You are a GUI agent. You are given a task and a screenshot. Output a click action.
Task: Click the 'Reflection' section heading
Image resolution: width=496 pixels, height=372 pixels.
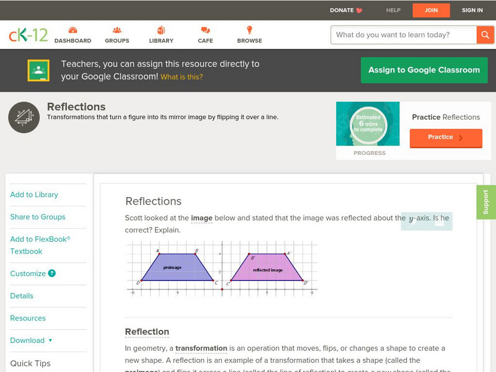tap(147, 332)
